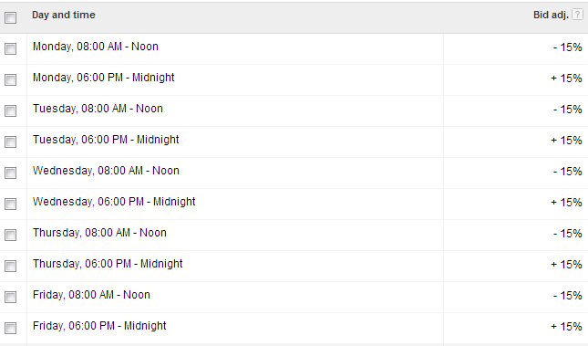
Task: Enable the Tuesday 06:00 PM - Midnight checkbox
Action: 11,142
